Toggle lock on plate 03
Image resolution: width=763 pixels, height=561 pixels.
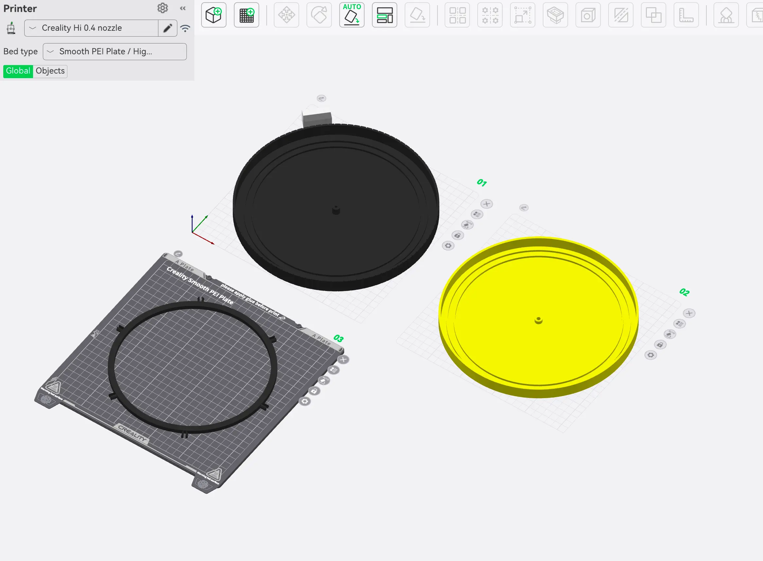314,391
